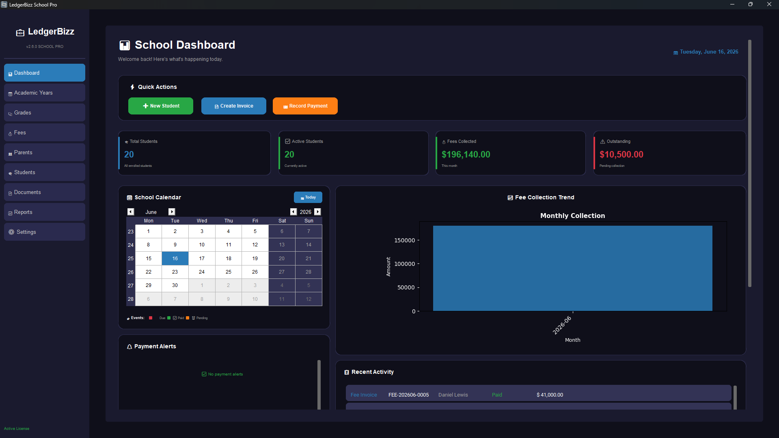This screenshot has width=779, height=438.
Task: Click the Outstanding amount $10,500.00
Action: 621,154
